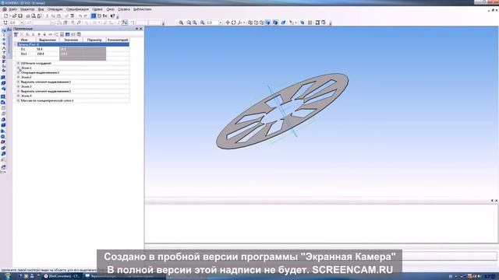Enable shaded with edges display
This screenshot has height=280, width=499.
coord(275,23)
